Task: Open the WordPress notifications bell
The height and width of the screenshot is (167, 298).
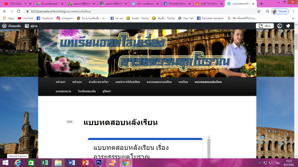Action: pyautogui.click(x=288, y=26)
